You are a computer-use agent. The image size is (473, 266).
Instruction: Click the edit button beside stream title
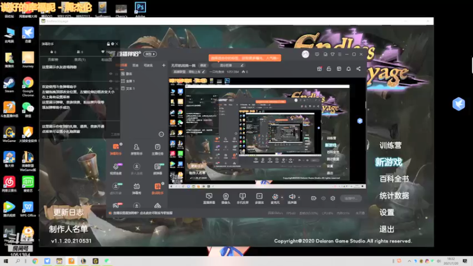pyautogui.click(x=203, y=66)
